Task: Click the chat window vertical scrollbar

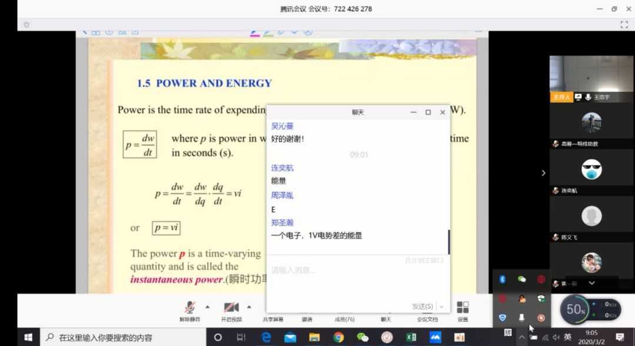Action: (x=449, y=241)
